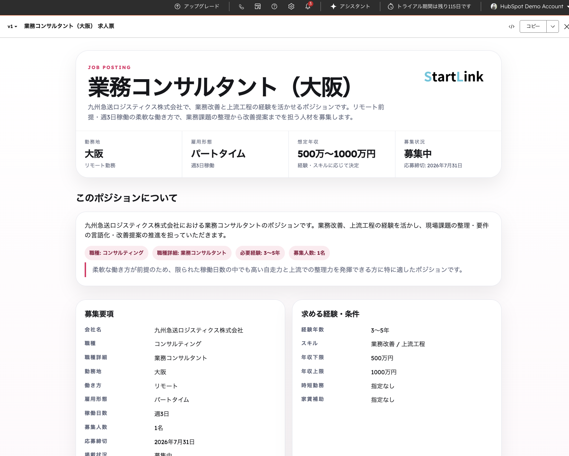The width and height of the screenshot is (569, 456).
Task: Click the trial remaining 115 days text
Action: (434, 6)
